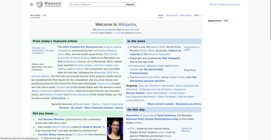Viewport: 271px width, 140px height.
Task: Click the Wikipedia globe logo
Action: (40, 4)
